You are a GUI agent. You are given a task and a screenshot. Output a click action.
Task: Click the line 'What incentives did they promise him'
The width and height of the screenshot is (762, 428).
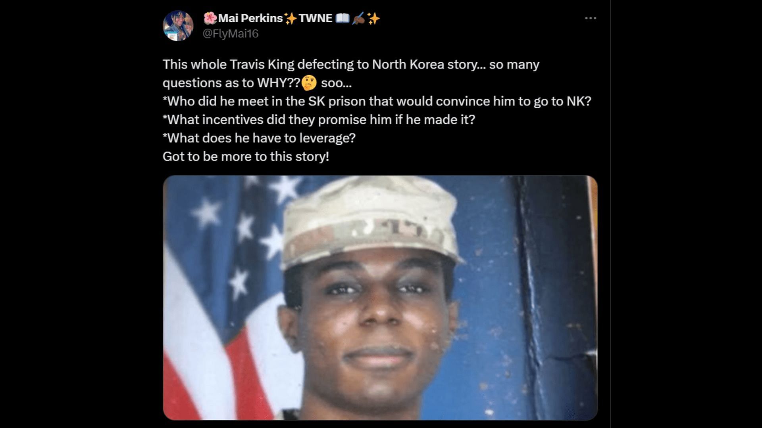(x=319, y=119)
